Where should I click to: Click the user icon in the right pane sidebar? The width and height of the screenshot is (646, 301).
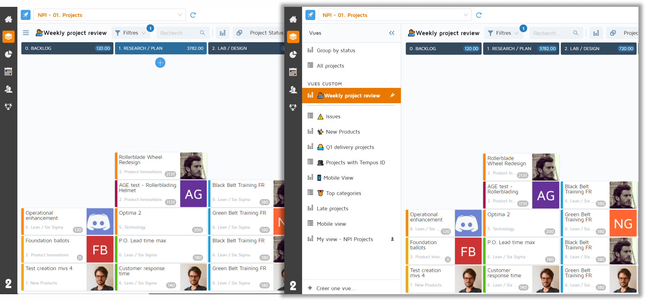coord(293,90)
